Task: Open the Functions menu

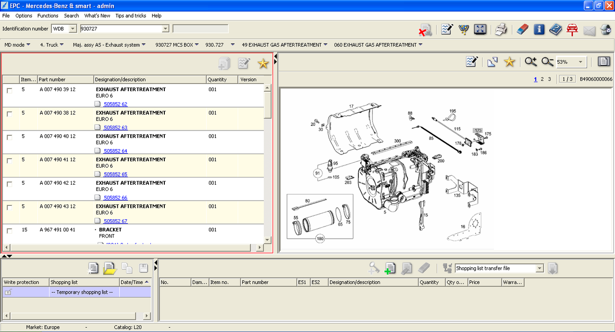Action: [x=48, y=15]
